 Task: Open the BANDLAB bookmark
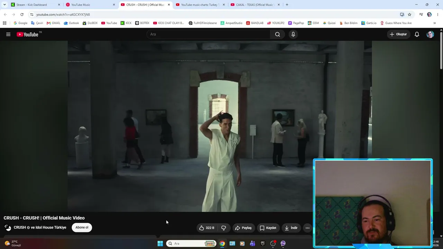click(255, 23)
